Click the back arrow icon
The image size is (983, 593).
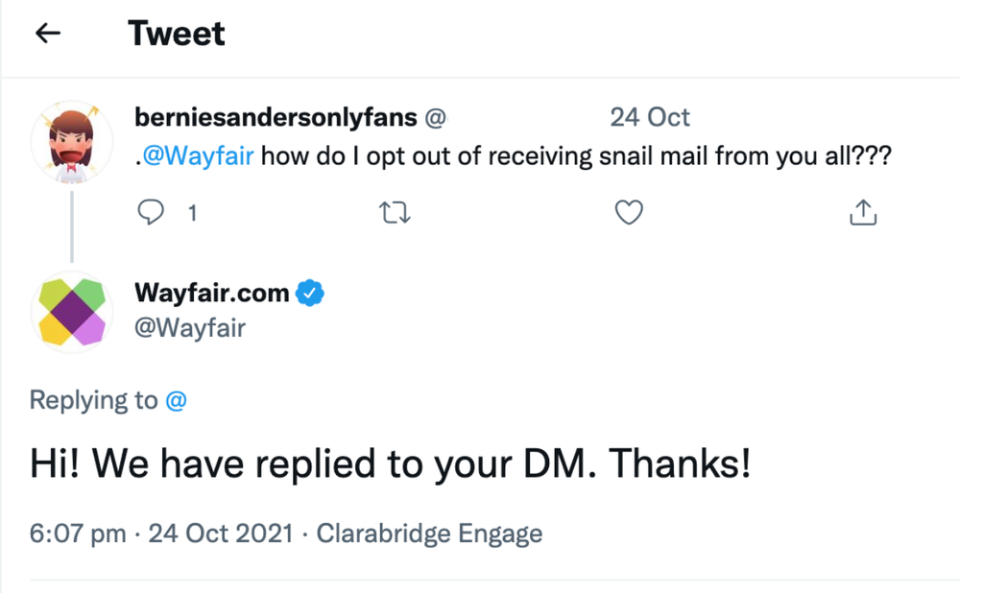pyautogui.click(x=47, y=34)
